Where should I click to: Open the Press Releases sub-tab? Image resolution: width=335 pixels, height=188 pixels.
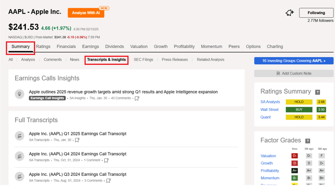(175, 59)
